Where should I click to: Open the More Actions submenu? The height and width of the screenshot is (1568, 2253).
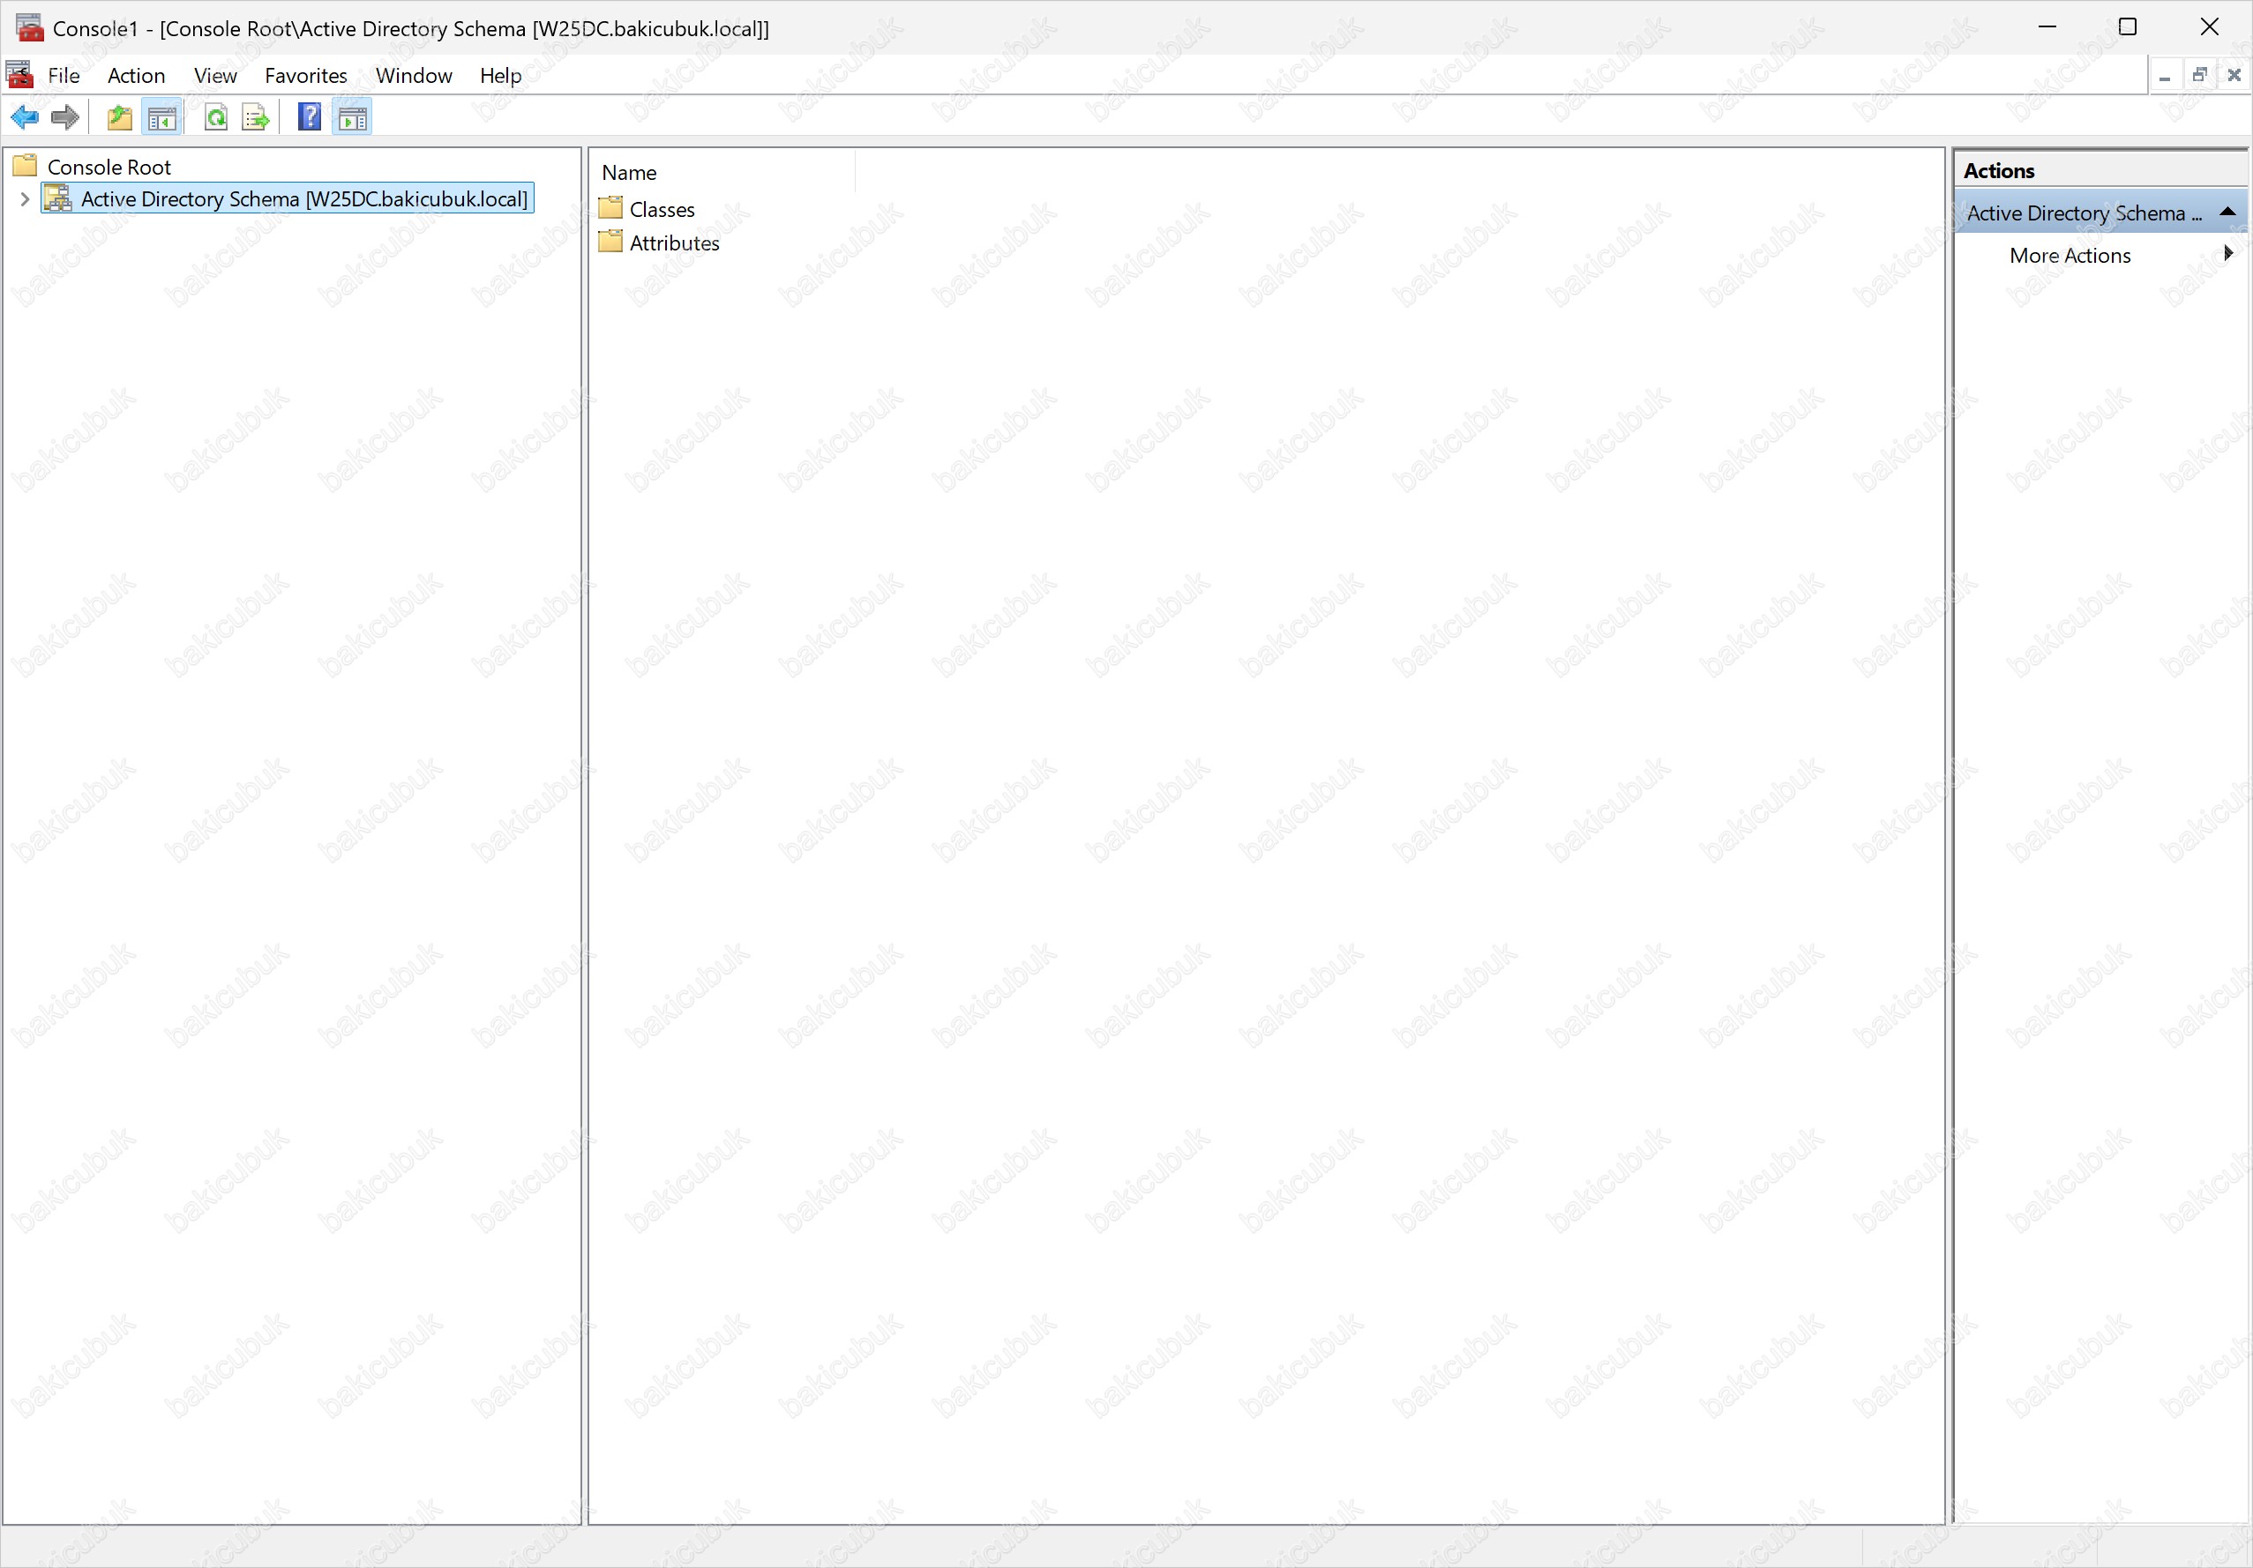pos(2101,255)
